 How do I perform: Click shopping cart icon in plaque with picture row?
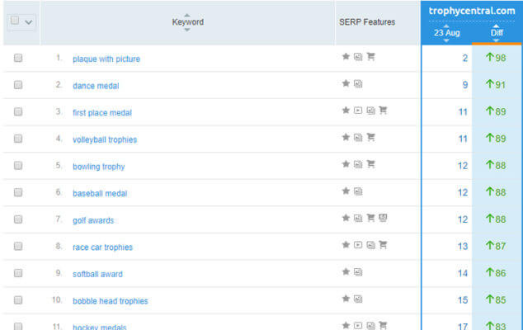370,56
